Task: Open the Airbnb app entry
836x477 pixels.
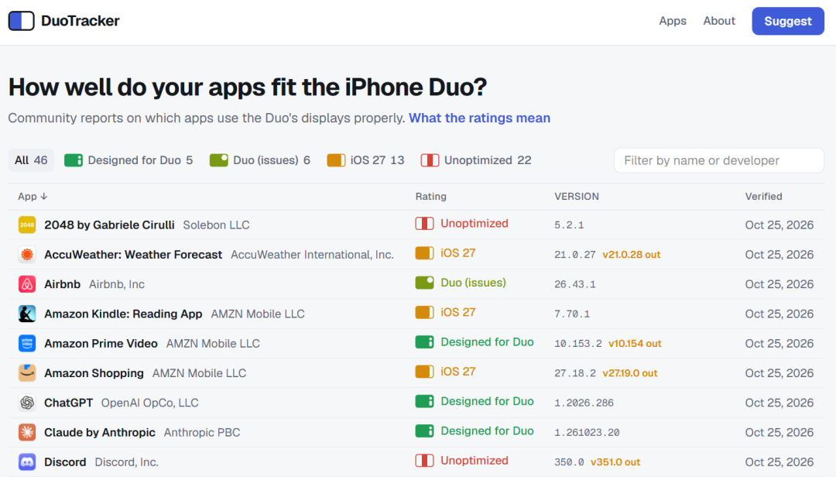Action: coord(63,284)
